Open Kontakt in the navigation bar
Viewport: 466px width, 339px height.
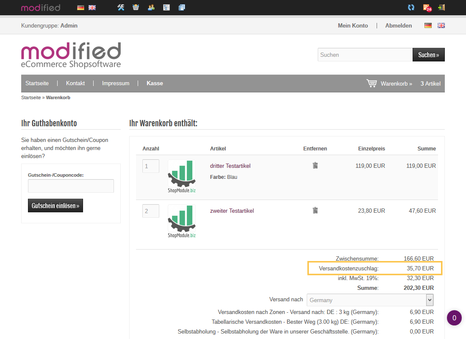pos(75,83)
